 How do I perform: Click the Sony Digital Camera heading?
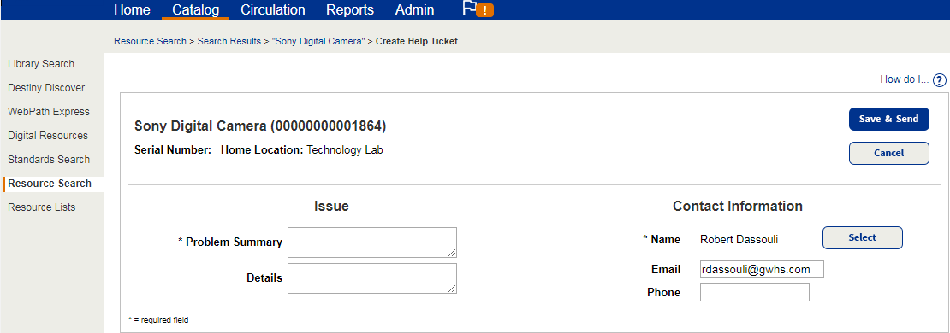click(260, 126)
